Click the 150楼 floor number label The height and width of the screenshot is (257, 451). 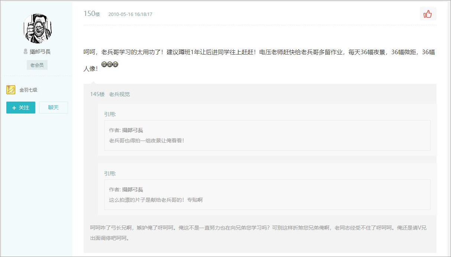[92, 13]
